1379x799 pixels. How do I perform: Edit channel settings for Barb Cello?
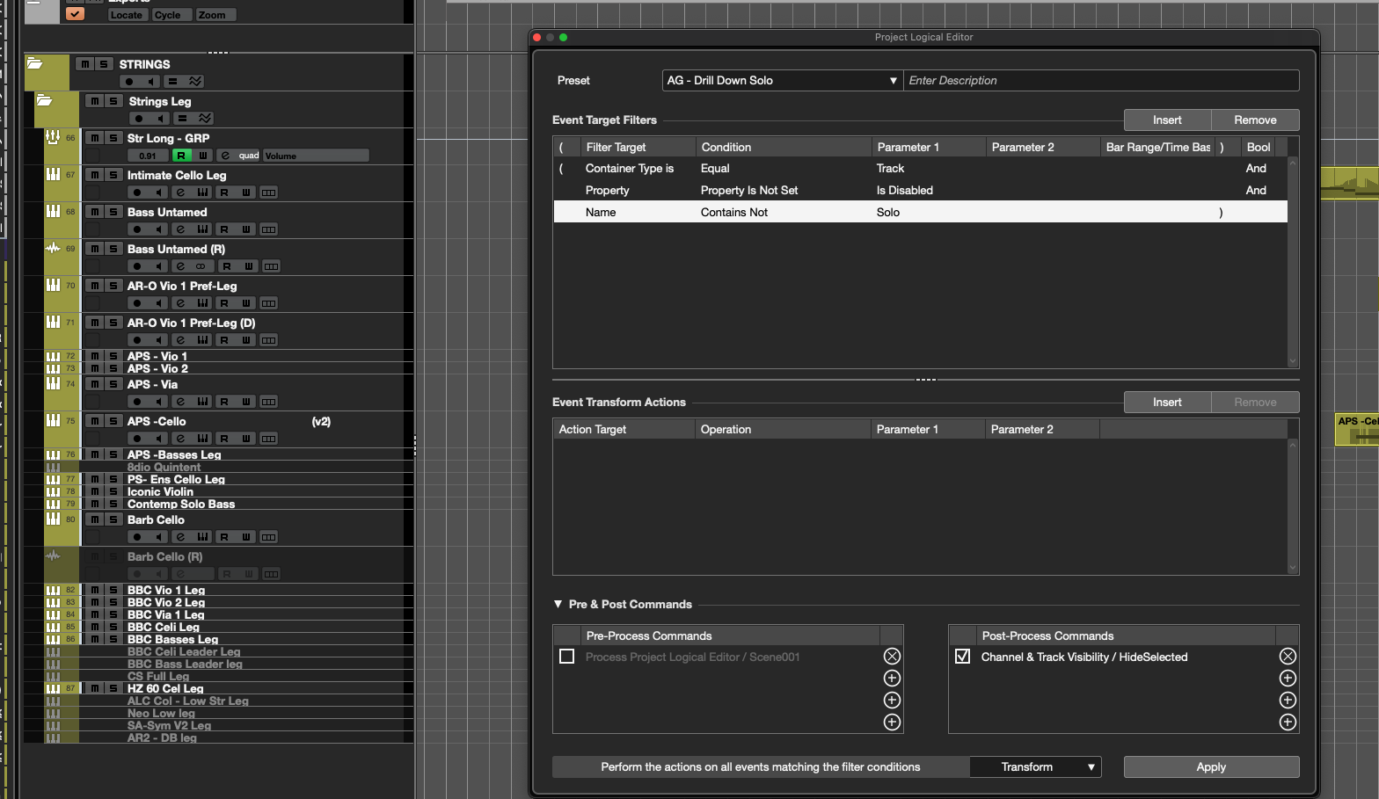(x=181, y=537)
